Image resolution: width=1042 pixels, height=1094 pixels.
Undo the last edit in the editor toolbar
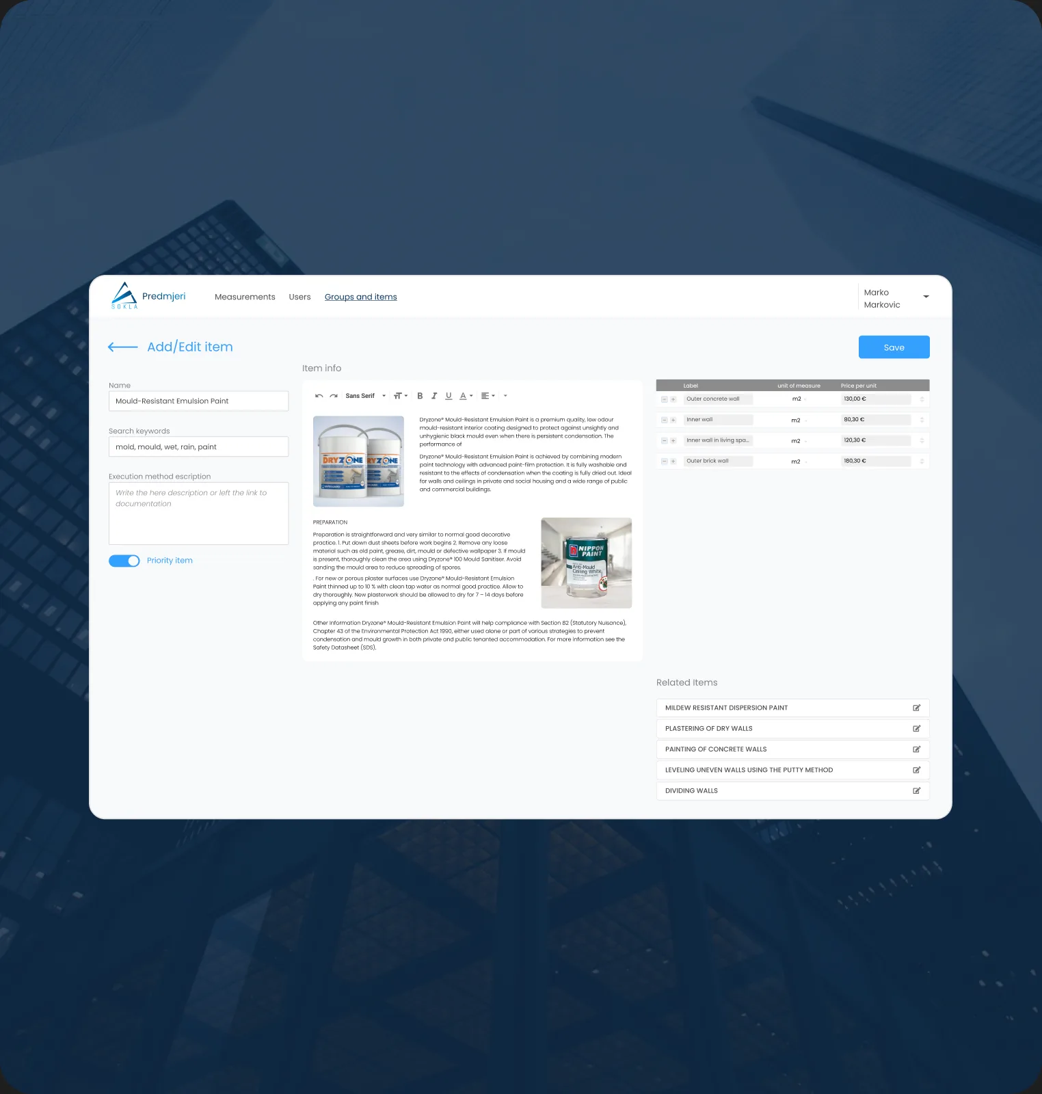pyautogui.click(x=319, y=396)
